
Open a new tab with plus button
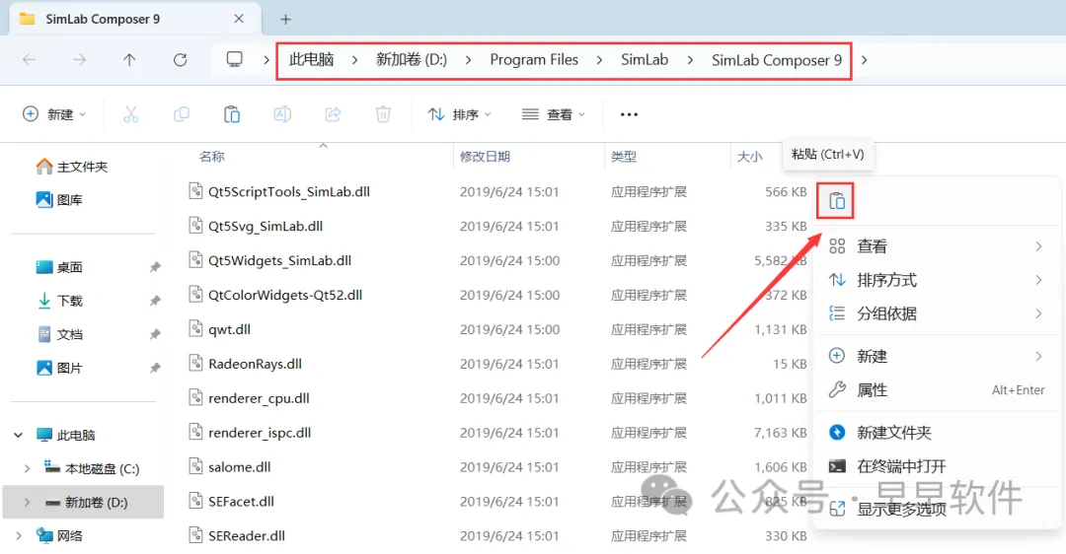coord(285,19)
